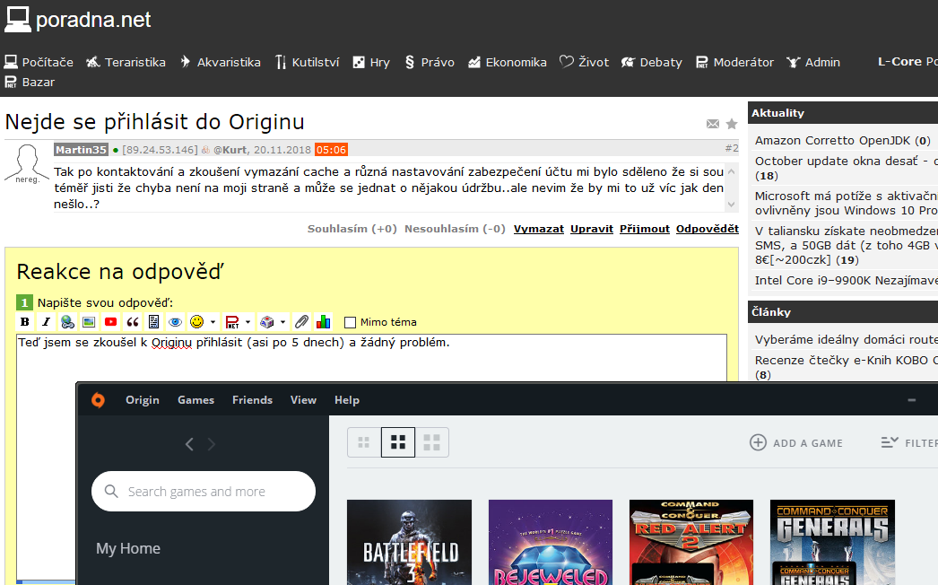Click Souhlasím (+0) on the post
This screenshot has width=938, height=585.
coord(352,229)
